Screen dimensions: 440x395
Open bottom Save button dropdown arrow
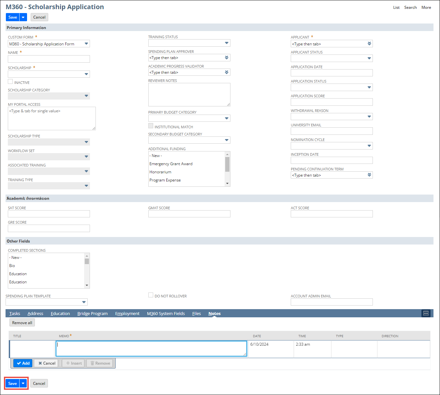point(23,383)
